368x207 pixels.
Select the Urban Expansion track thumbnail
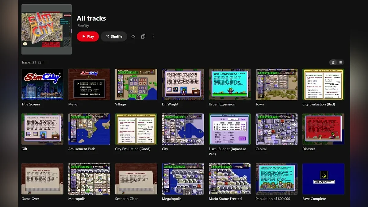point(230,84)
